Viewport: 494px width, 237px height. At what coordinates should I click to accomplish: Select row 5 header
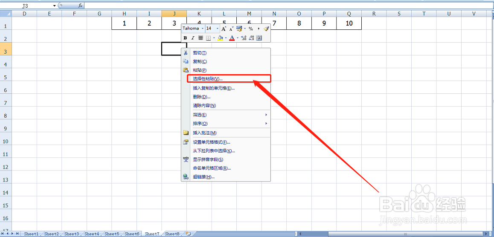6,75
